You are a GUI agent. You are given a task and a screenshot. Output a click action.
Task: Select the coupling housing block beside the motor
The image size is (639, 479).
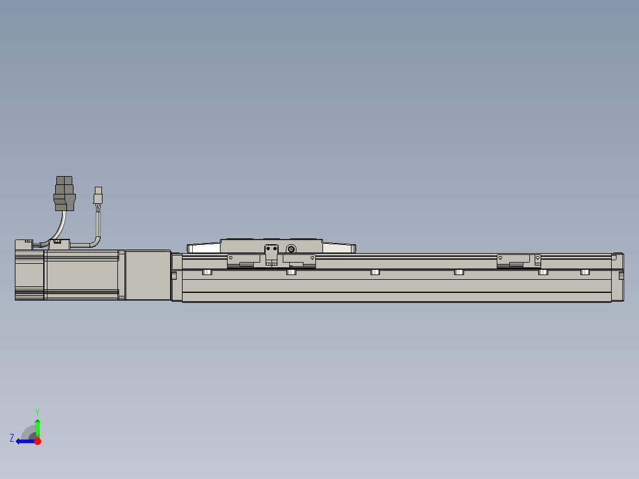point(148,275)
